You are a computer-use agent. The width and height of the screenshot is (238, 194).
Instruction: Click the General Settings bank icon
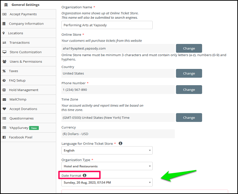point(6,5)
